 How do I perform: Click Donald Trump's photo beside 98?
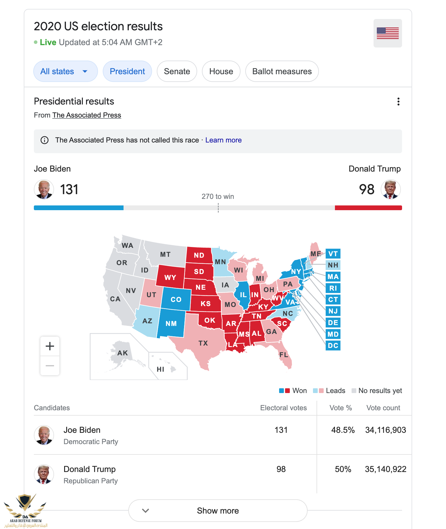click(x=390, y=189)
